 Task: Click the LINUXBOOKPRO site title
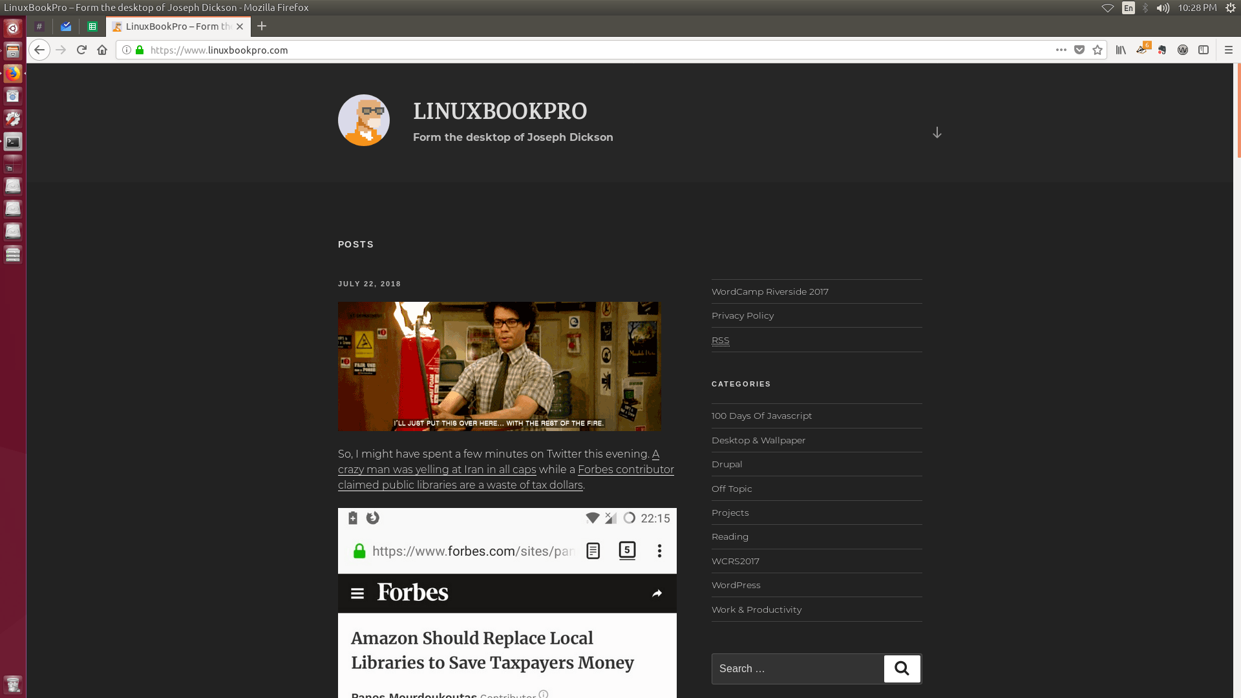pyautogui.click(x=500, y=111)
